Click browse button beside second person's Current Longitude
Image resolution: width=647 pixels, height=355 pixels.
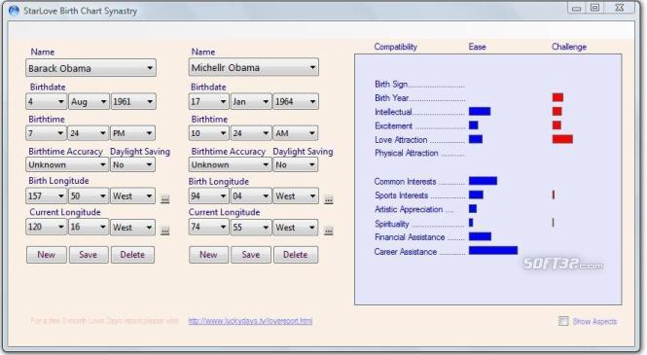tap(329, 231)
